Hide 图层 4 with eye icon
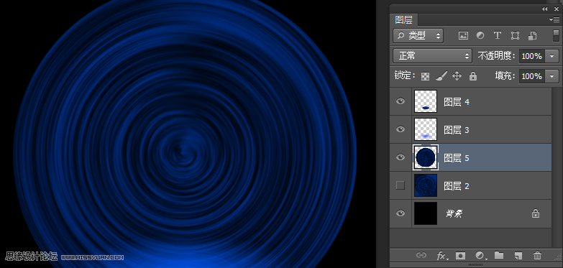Viewport: 563px width, 268px height. coord(400,101)
